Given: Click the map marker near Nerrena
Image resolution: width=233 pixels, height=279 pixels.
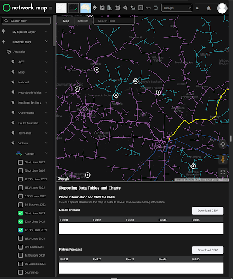Looking at the screenshot, I should click(x=193, y=166).
